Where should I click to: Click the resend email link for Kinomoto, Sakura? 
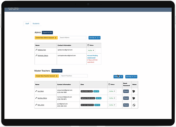(x=91, y=58)
